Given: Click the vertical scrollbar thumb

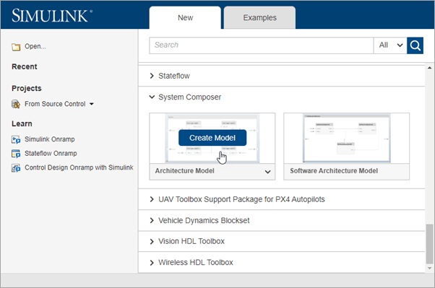Looking at the screenshot, I should point(429,244).
